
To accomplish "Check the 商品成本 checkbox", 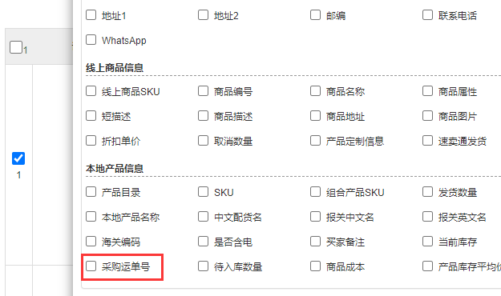I will coord(315,266).
